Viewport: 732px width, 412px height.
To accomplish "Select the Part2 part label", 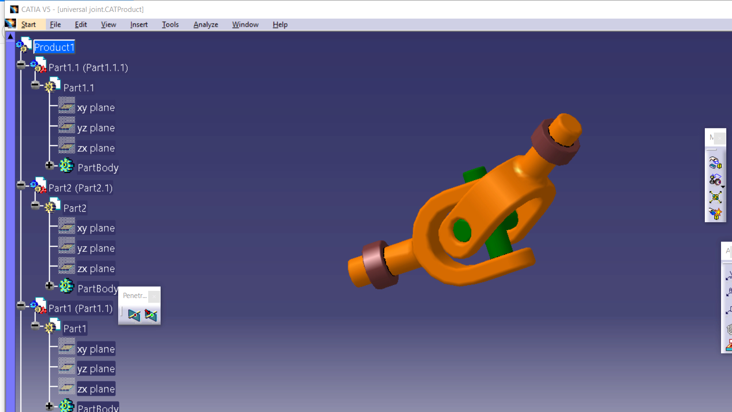I will 75,208.
